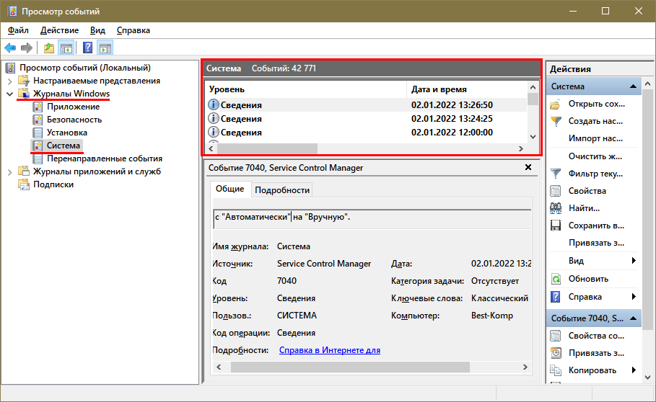Viewport: 656px width, 402px height.
Task: Expand Настраиваемые представления tree node
Action: (10, 81)
